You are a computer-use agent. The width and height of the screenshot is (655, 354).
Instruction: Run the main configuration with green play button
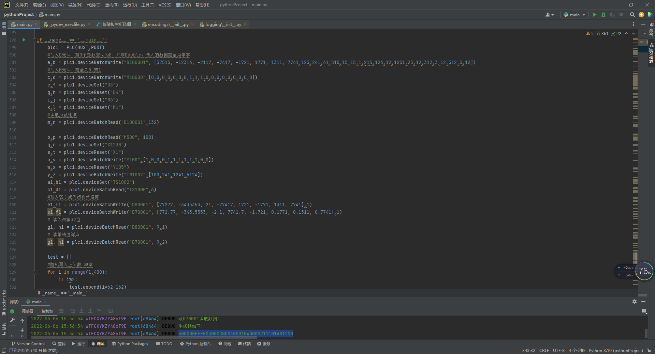pos(595,15)
